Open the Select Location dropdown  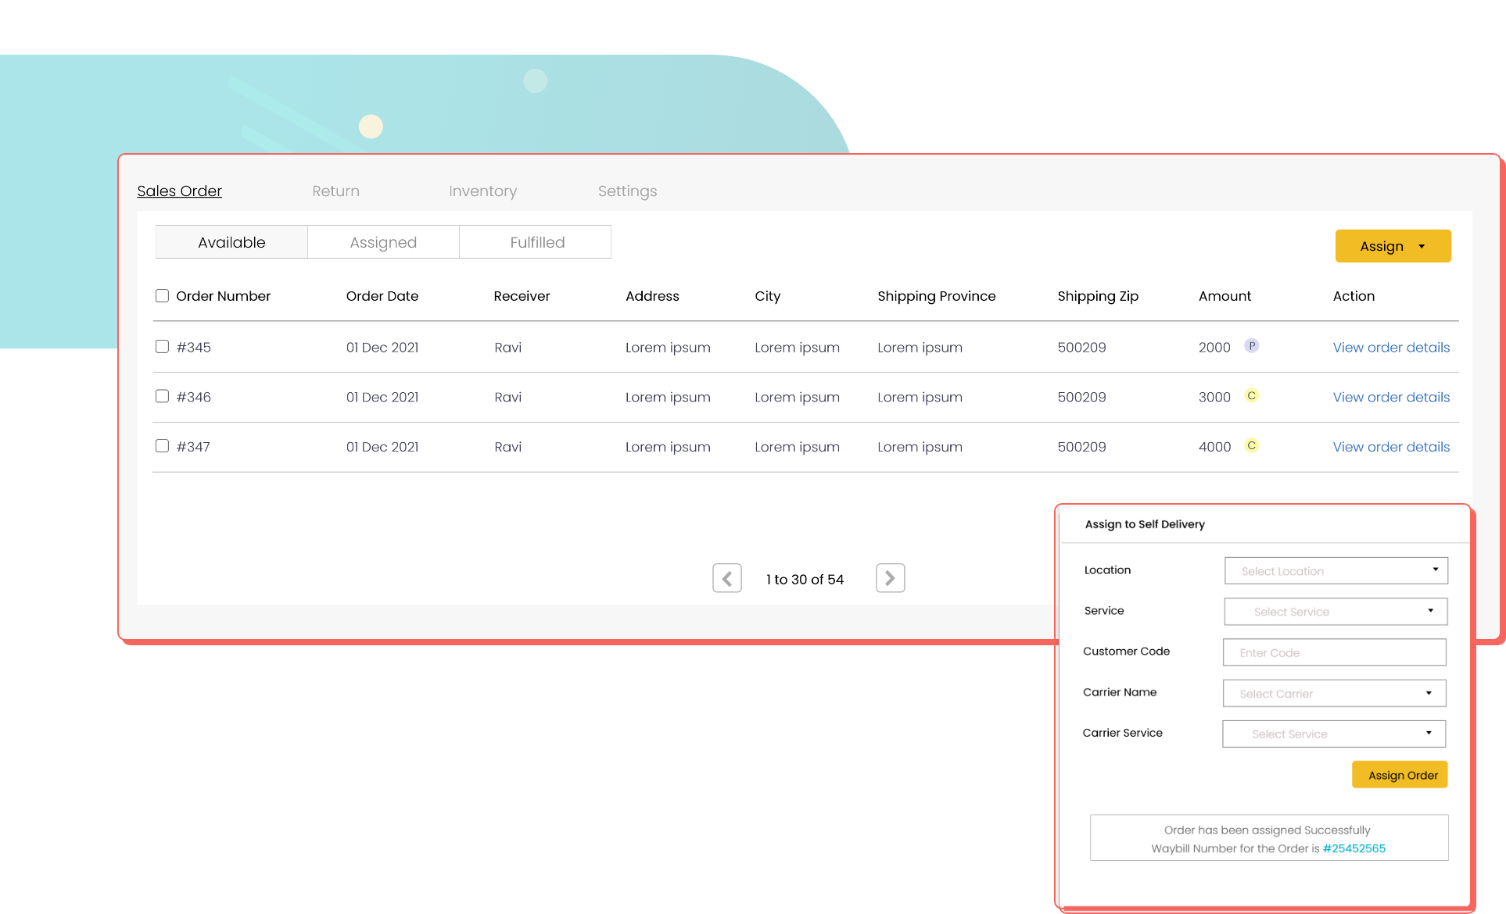pyautogui.click(x=1336, y=570)
